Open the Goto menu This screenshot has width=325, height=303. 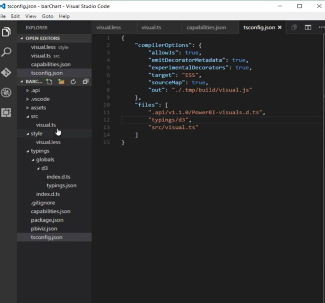[47, 16]
